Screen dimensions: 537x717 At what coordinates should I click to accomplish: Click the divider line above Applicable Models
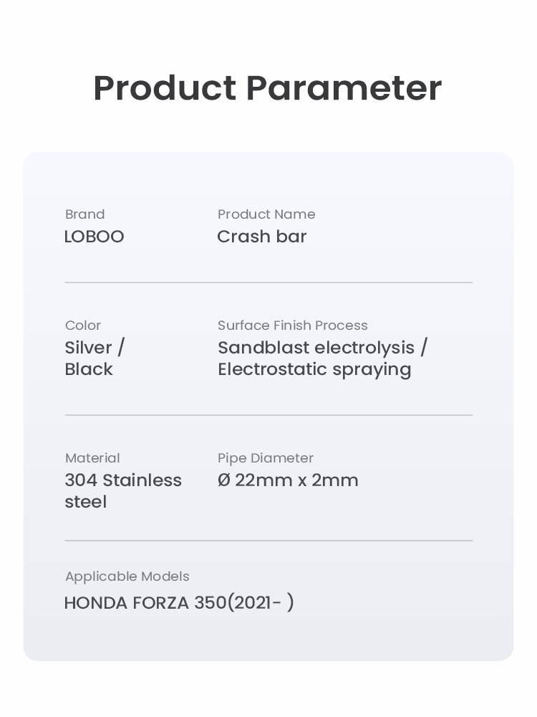click(x=268, y=541)
